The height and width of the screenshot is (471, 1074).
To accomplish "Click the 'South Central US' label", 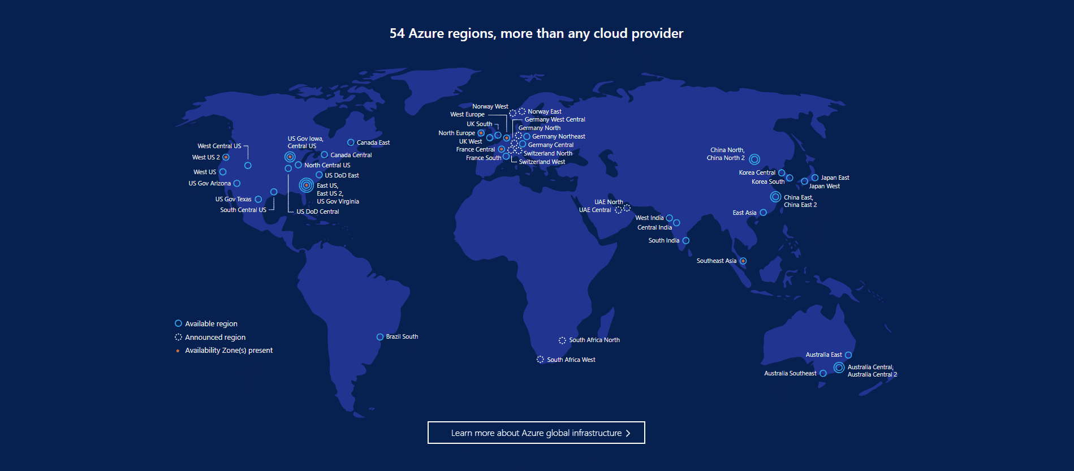I will pos(243,210).
